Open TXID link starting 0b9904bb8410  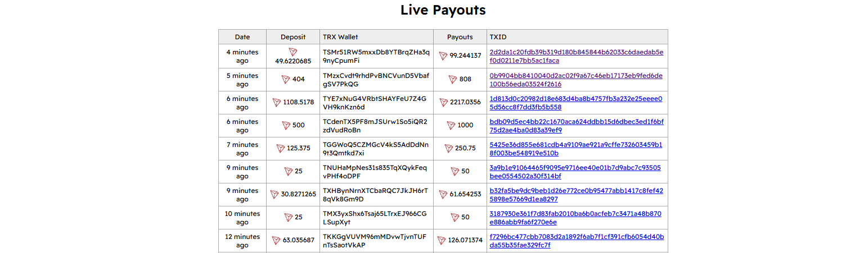tap(576, 80)
